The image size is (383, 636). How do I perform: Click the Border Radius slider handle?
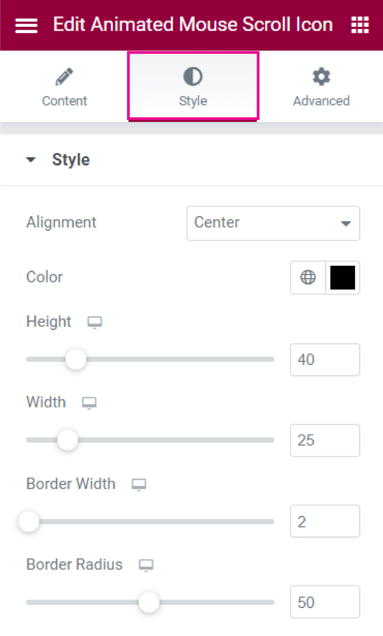(x=149, y=602)
